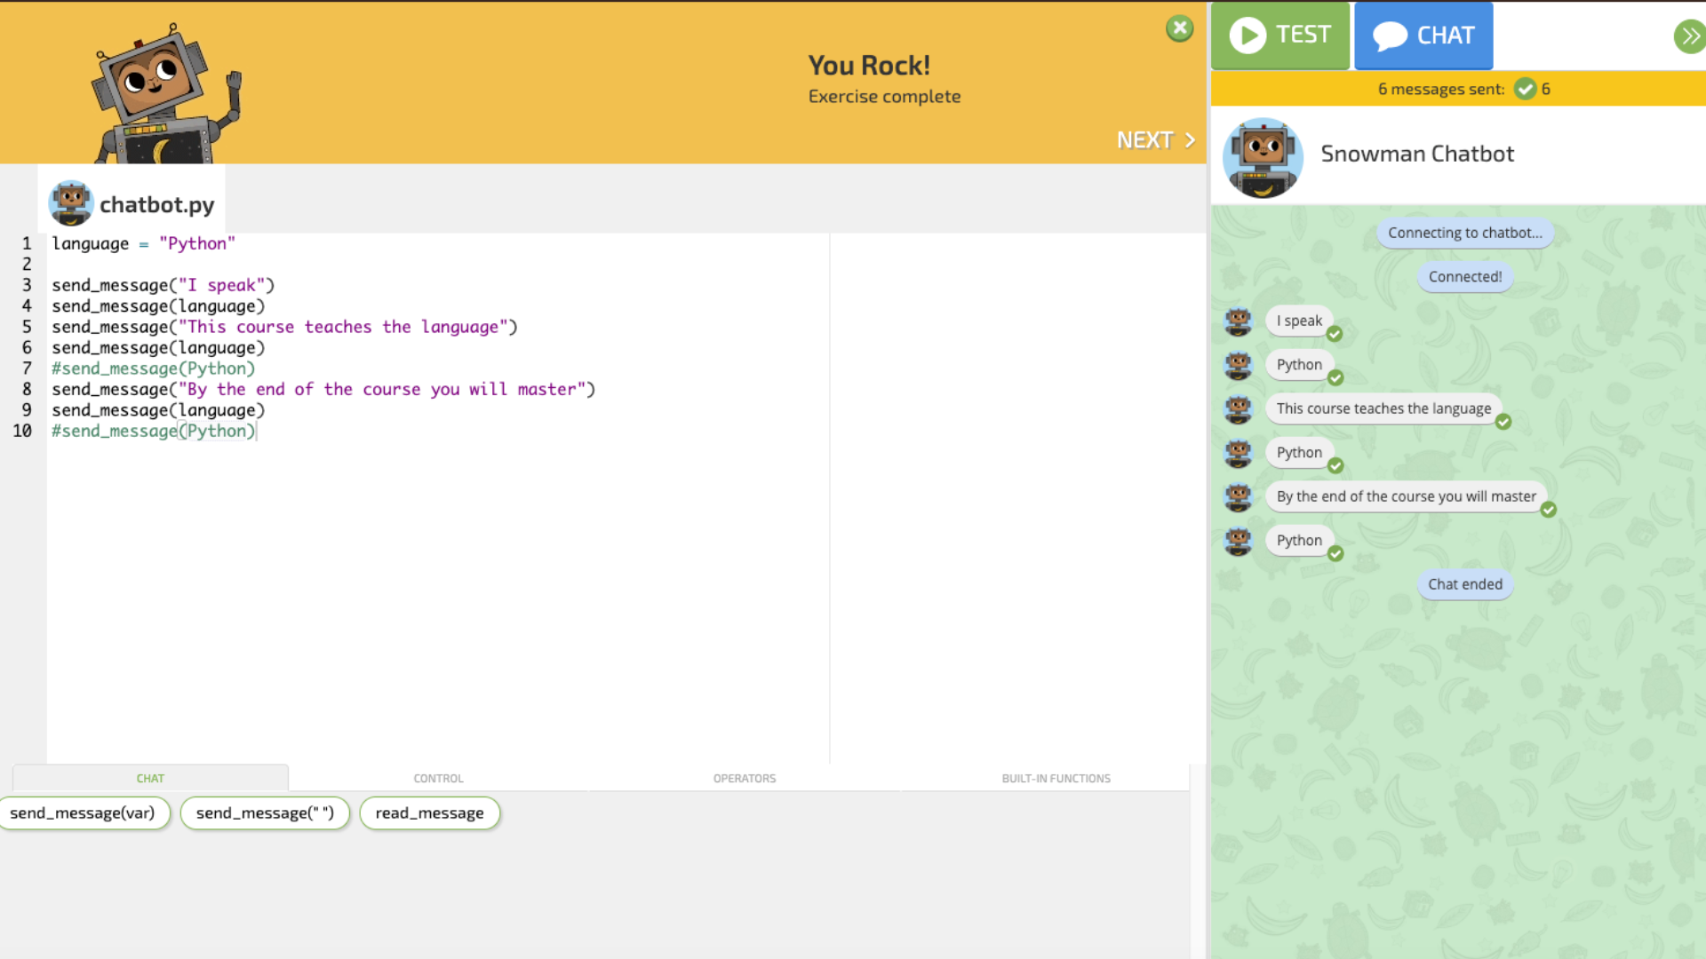The image size is (1706, 959).
Task: Open the CHAT panel tab
Action: tap(1423, 36)
